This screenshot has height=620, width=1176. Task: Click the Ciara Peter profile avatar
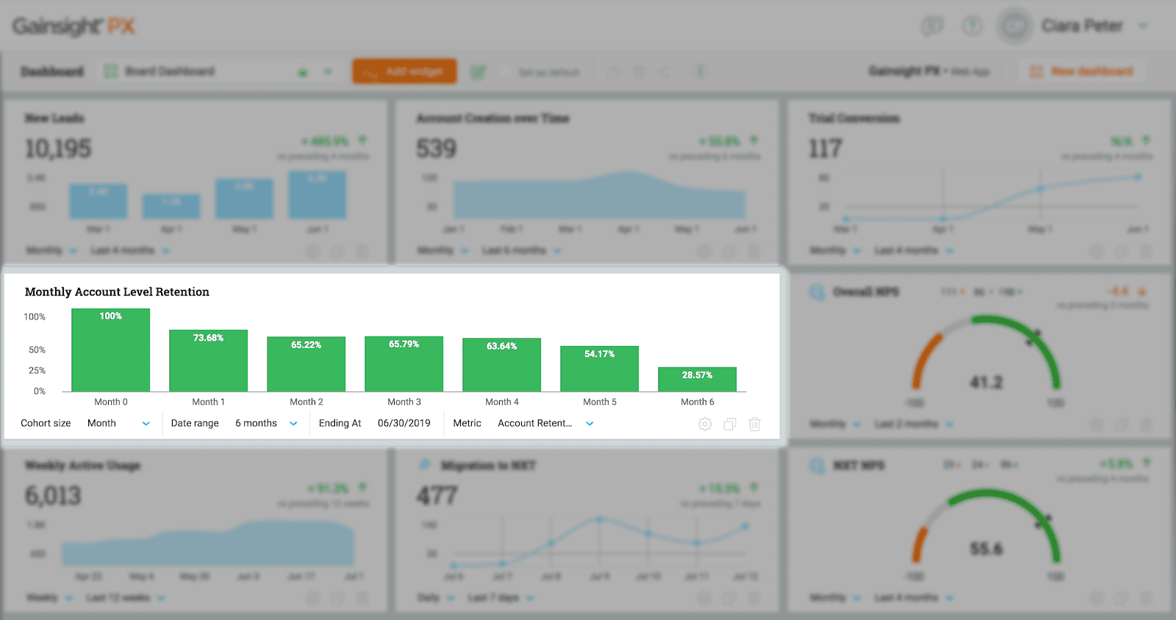point(1015,26)
